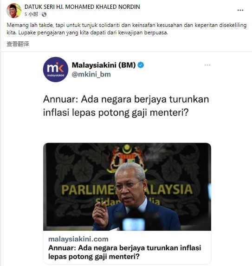Click 查看翻译 to see translation
The height and width of the screenshot is (266, 252).
click(18, 44)
